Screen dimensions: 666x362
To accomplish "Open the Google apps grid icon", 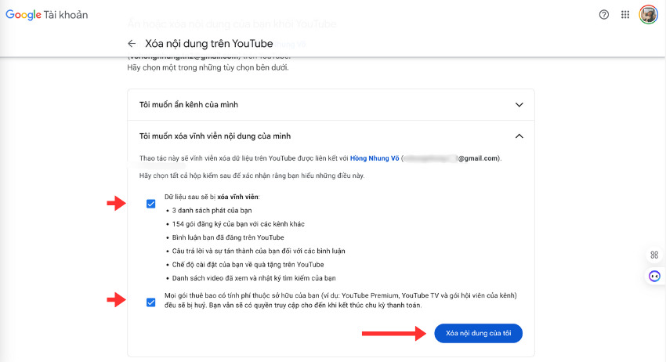I will coord(625,15).
